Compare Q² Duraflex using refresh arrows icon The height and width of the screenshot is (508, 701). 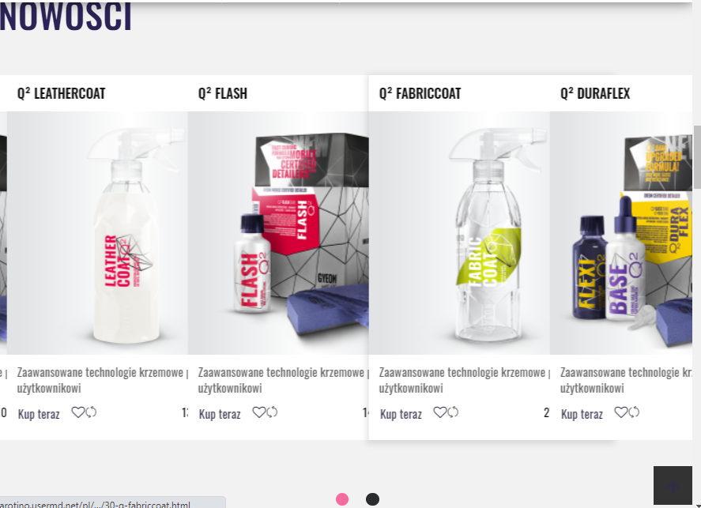(x=635, y=412)
